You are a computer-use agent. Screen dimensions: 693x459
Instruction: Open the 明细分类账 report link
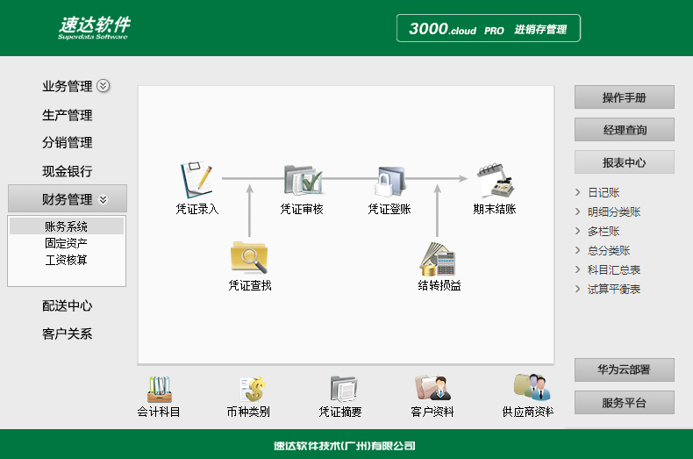click(x=614, y=212)
